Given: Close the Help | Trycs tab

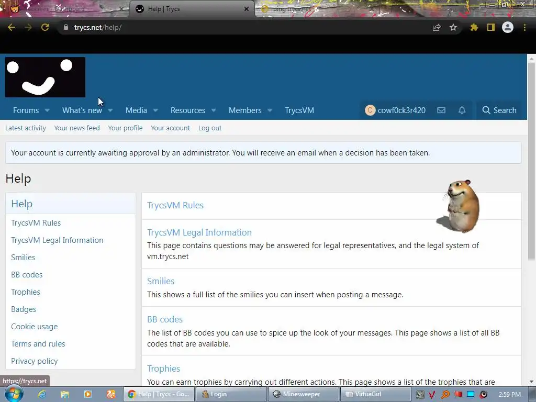Looking at the screenshot, I should [247, 9].
